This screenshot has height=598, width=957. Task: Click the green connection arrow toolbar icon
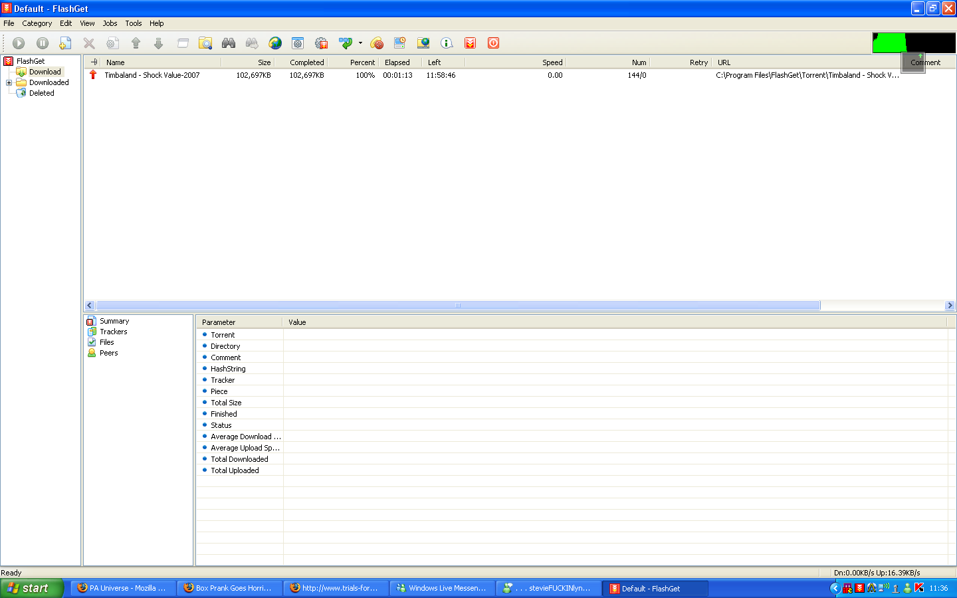point(346,43)
